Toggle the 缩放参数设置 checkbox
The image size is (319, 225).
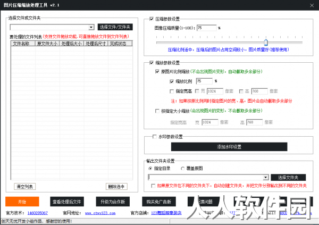point(152,63)
